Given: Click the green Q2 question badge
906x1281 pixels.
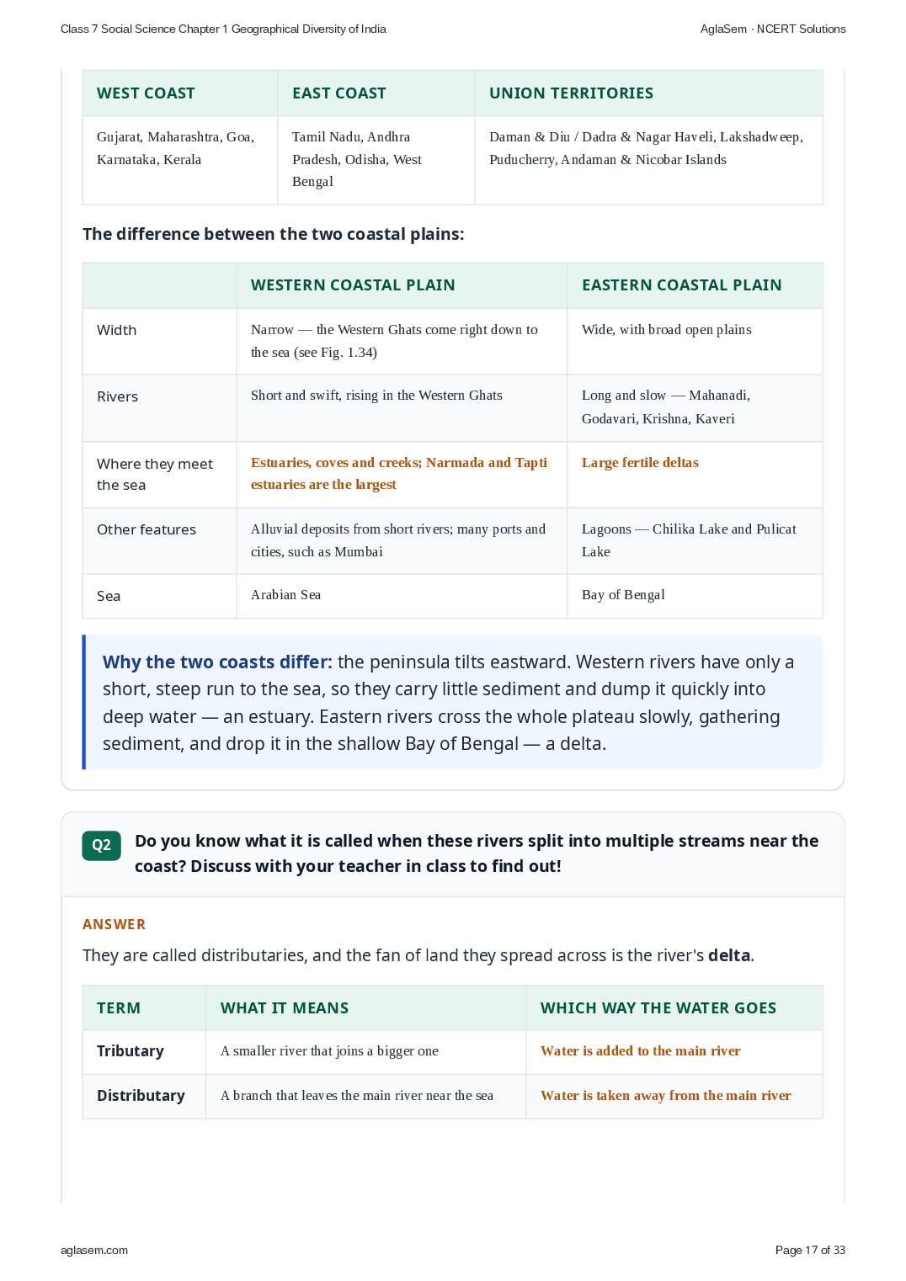Looking at the screenshot, I should 101,845.
